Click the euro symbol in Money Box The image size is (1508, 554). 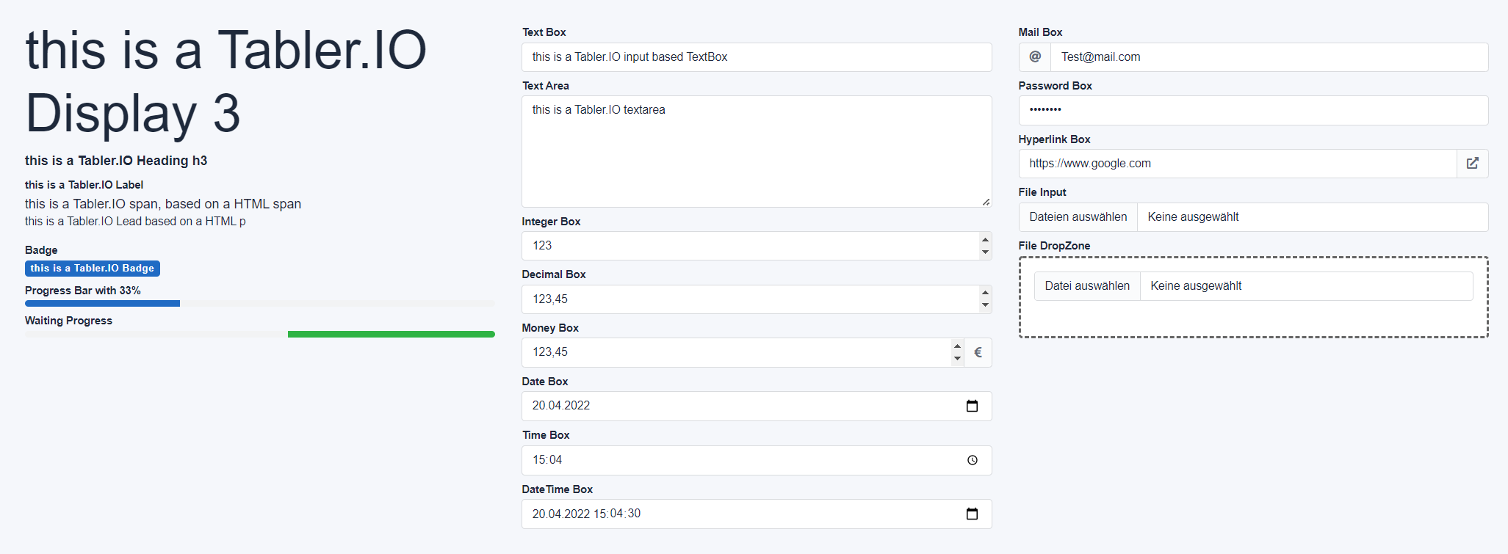pyautogui.click(x=978, y=352)
